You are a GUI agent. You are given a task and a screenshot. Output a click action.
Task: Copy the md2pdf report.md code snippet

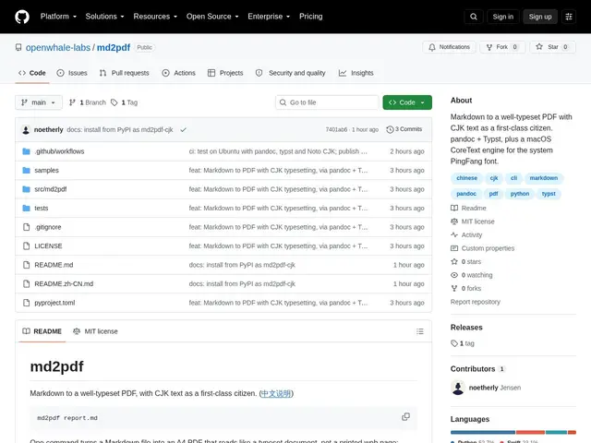405,417
